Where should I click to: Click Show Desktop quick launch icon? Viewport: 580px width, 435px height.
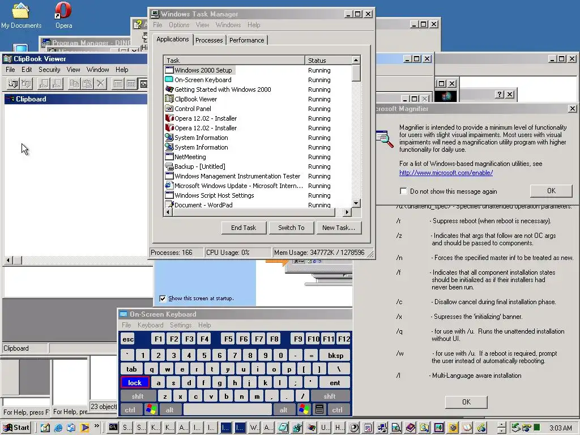45,428
